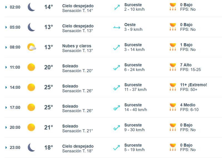Viewport: 222px width, 159px height.
Task: Click the Nubes y claros description
Action: 77,46
